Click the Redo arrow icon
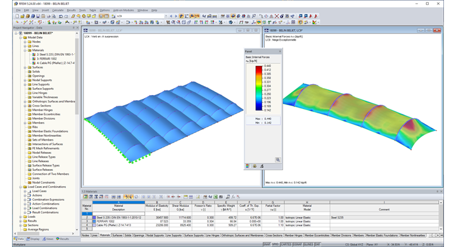 (66, 16)
